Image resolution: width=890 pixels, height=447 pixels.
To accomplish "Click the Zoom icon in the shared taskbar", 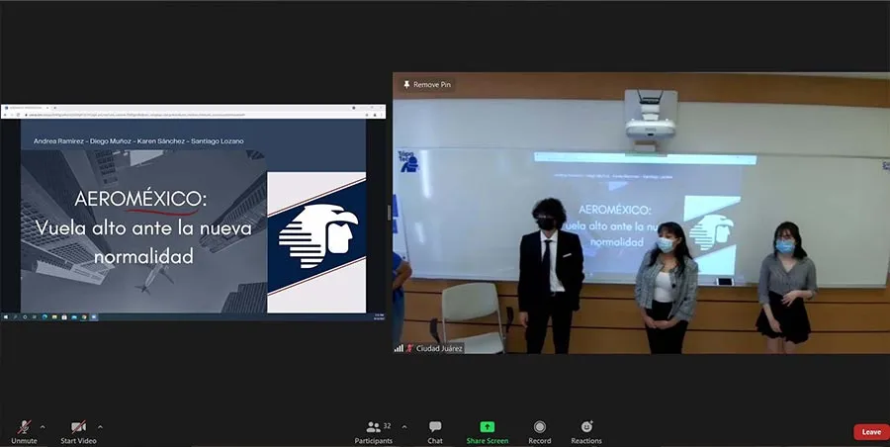I will click(94, 316).
